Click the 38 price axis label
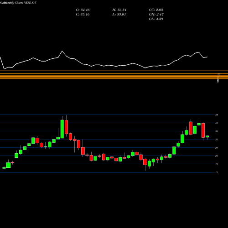This screenshot has width=228, height=228. [217, 131]
